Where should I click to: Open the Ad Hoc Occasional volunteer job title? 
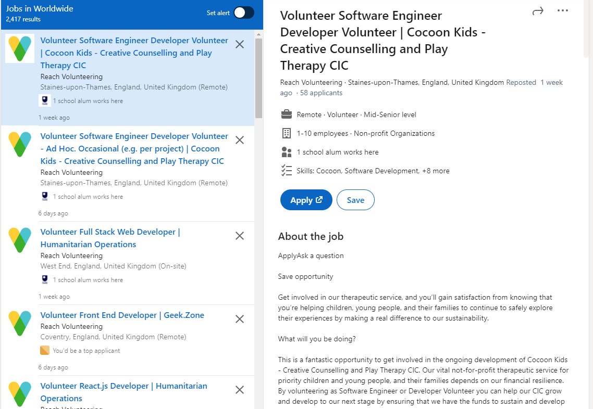tap(134, 148)
